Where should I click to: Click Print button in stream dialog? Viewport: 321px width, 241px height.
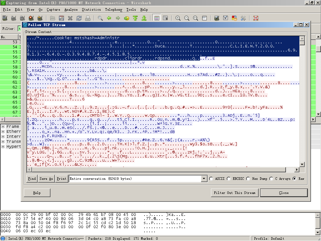point(61,179)
